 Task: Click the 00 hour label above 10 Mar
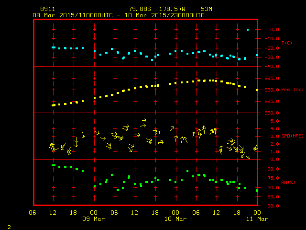(x=175, y=213)
